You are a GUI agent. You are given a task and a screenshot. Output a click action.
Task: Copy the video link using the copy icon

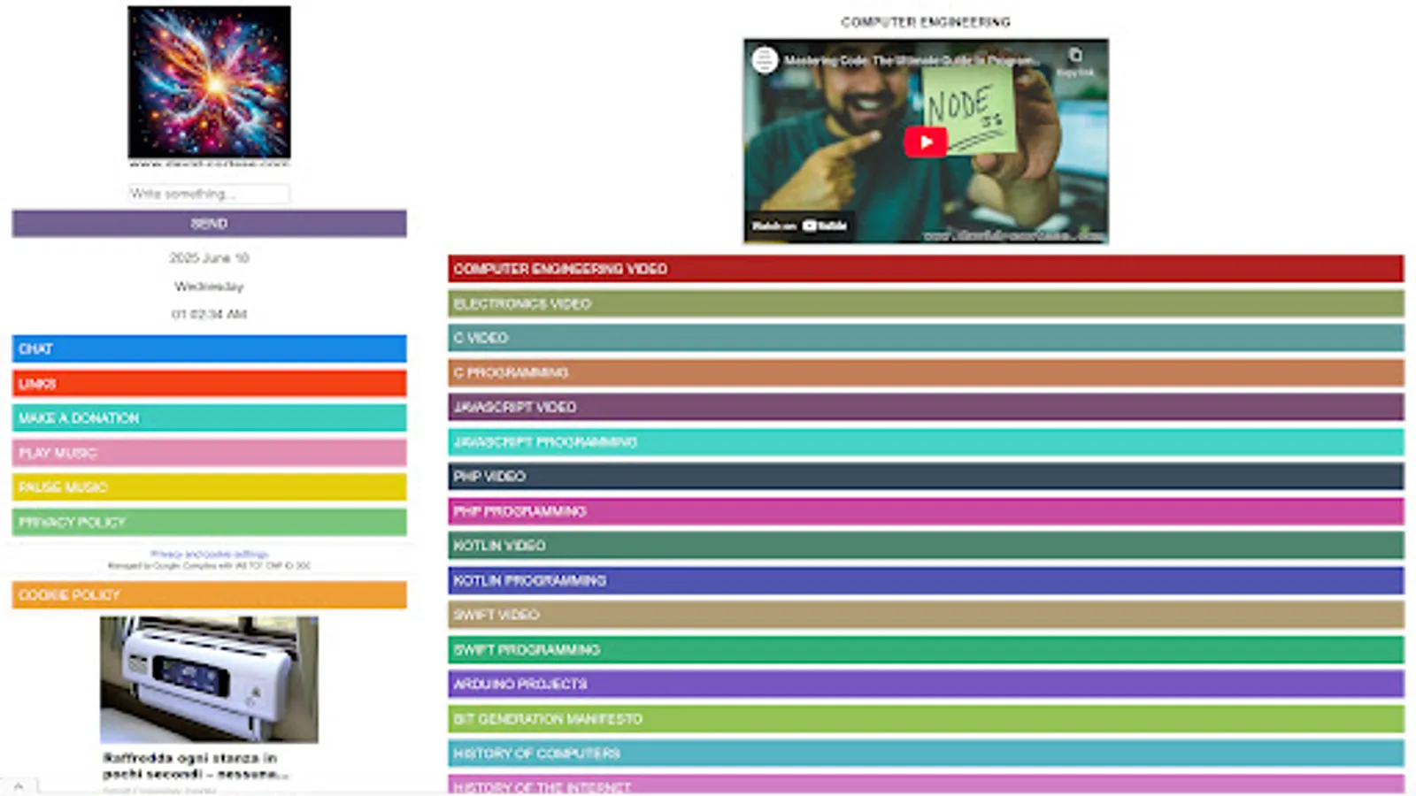tap(1074, 55)
